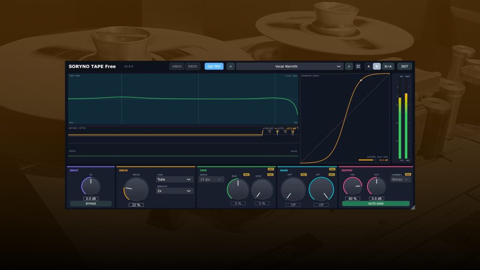This screenshot has width=480, height=270.
Task: Click the HPF knob
Action: (x=293, y=189)
